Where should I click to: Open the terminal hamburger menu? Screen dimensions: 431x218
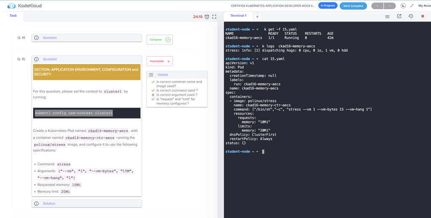(387, 16)
